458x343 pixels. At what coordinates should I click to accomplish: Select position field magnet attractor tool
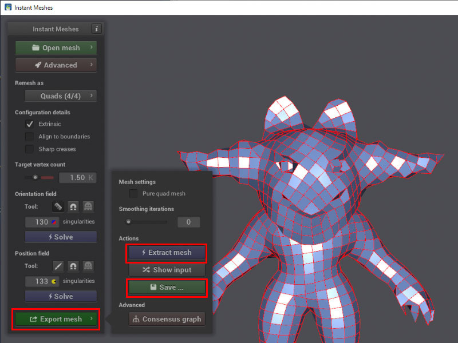click(x=73, y=266)
